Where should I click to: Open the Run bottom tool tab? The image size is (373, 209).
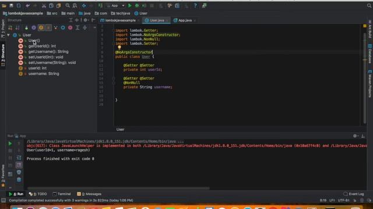(16, 194)
